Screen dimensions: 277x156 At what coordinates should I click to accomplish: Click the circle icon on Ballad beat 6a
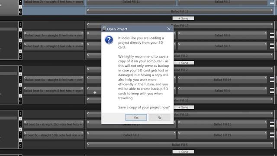coord(25,78)
